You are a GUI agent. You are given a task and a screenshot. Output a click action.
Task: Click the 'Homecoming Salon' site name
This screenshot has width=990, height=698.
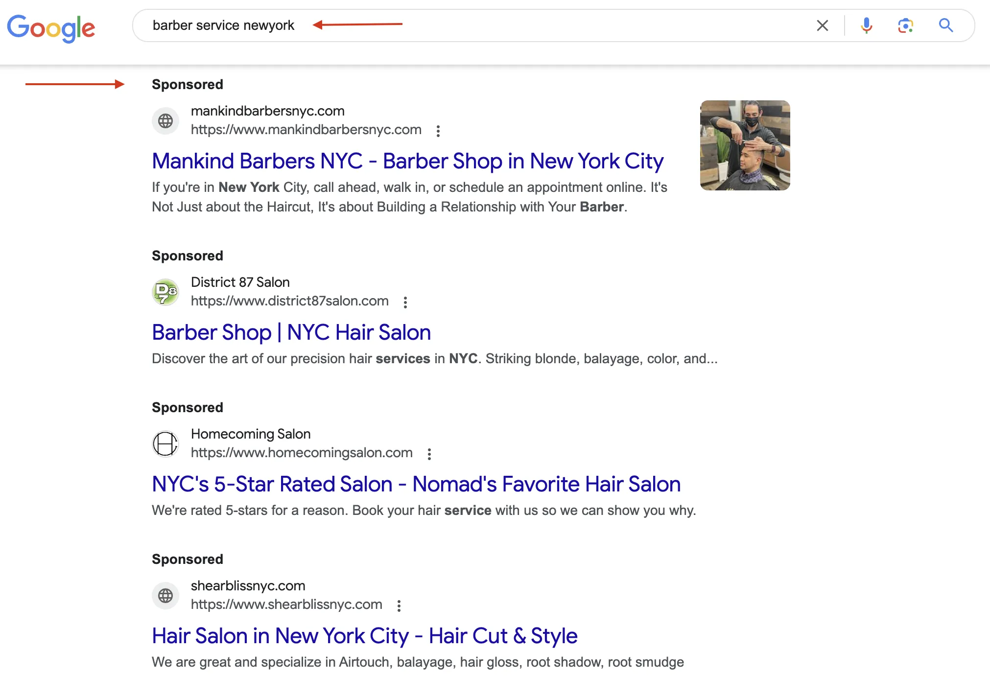[x=251, y=434]
